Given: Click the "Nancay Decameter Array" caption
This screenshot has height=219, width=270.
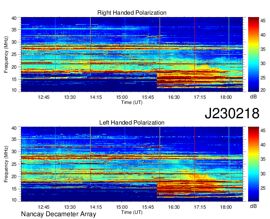Looking at the screenshot, I should pyautogui.click(x=58, y=214).
